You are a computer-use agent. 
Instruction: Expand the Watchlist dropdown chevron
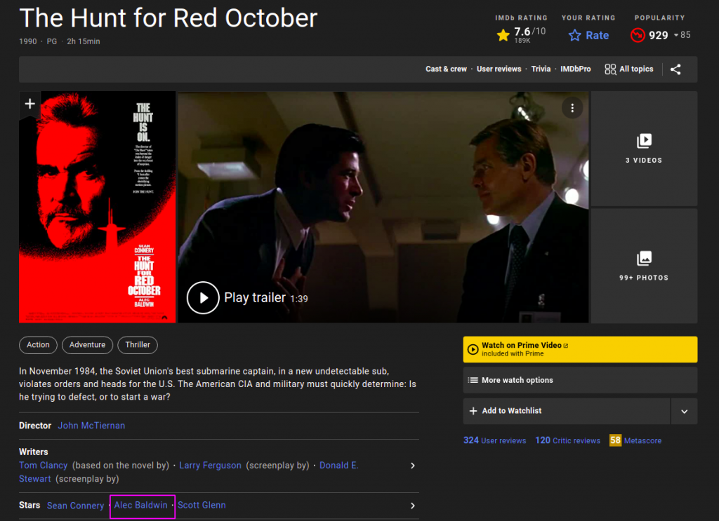(x=684, y=412)
